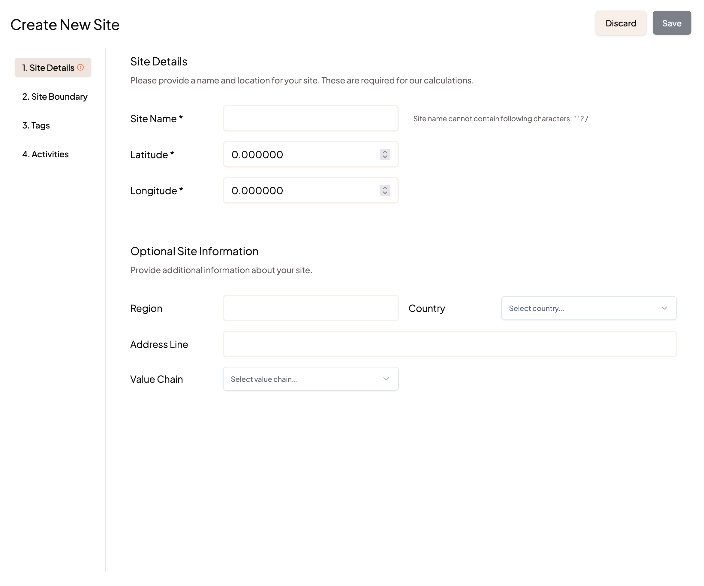
Task: Click the Value Chain dropdown chevron arrow
Action: [x=386, y=379]
